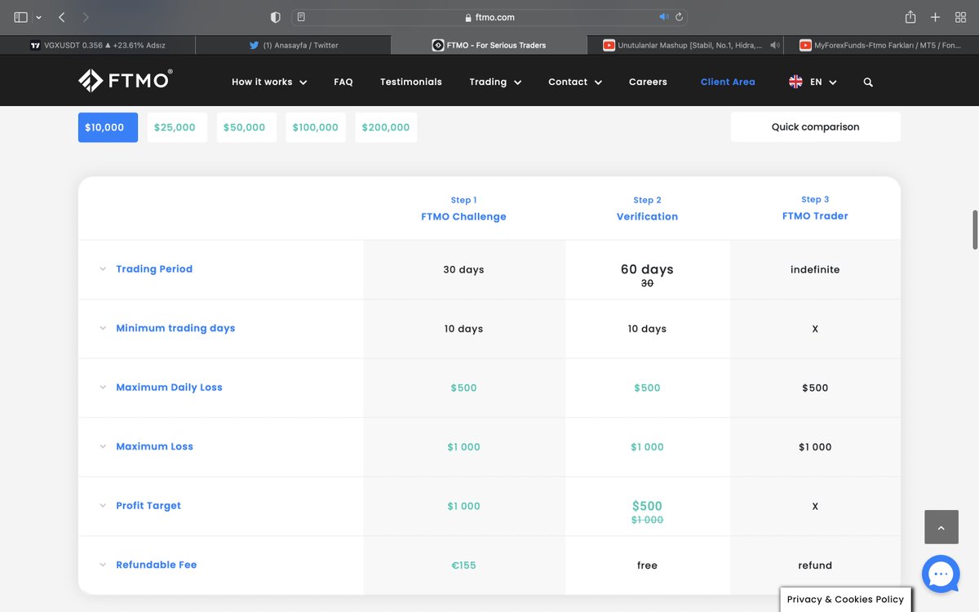Screen dimensions: 979x612
Task: Switch to FTMO - For Serious Traders tab
Action: 489,46
